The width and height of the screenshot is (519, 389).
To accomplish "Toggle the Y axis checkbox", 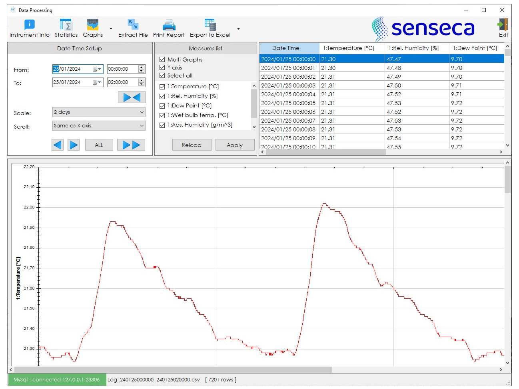I will click(162, 67).
